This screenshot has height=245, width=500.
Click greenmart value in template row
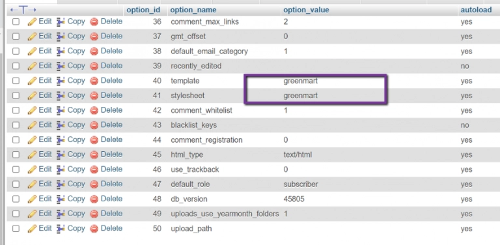301,81
